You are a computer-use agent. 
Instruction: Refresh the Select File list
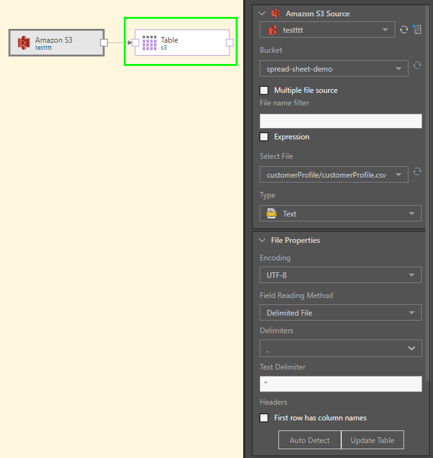[x=417, y=171]
